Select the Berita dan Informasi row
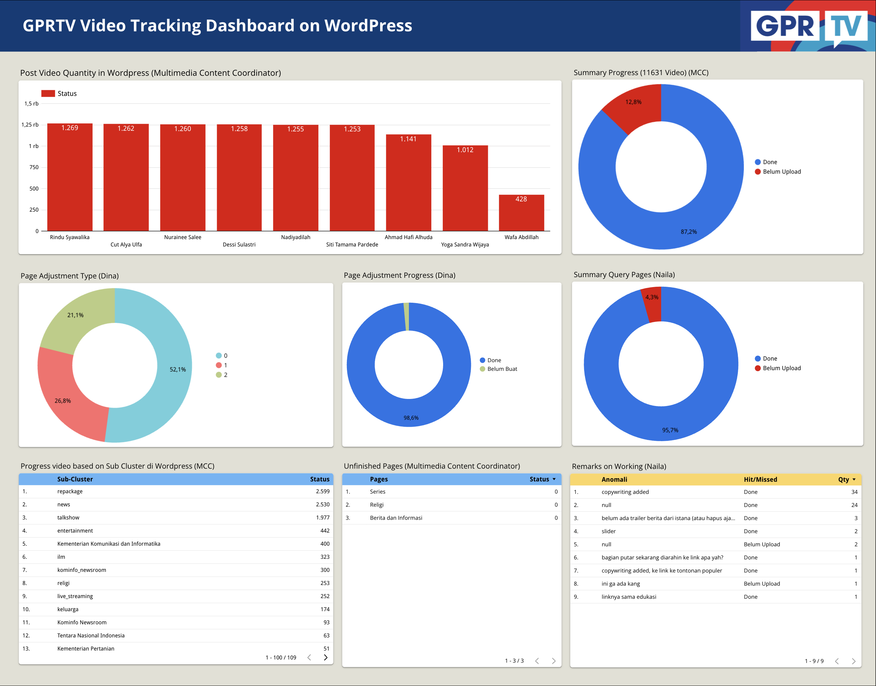Viewport: 876px width, 686px height. point(451,518)
